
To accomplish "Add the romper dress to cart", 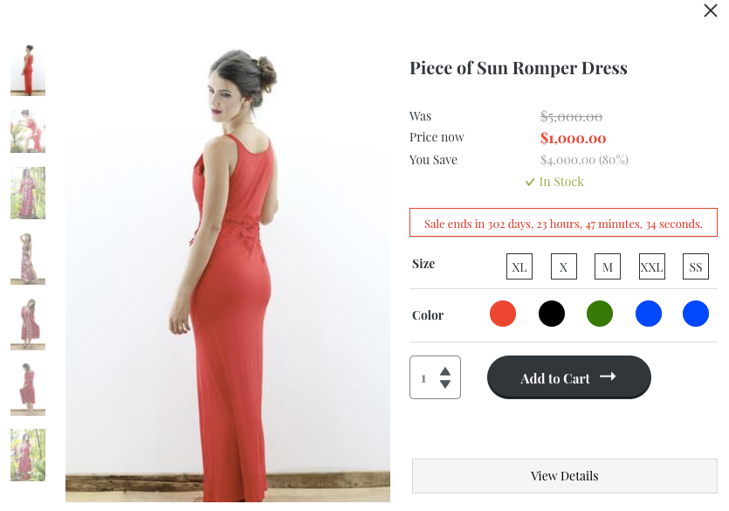I will [x=568, y=376].
